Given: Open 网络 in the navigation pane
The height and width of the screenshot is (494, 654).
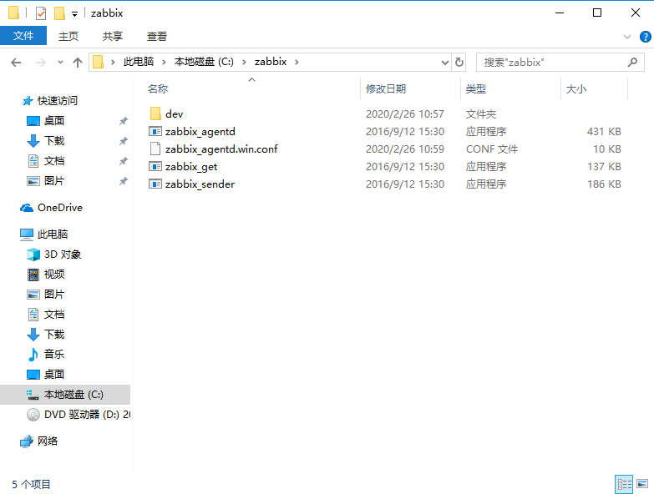Looking at the screenshot, I should (48, 441).
